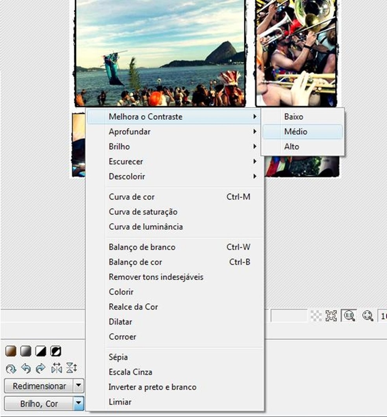Expand the Brilho submenu

(175, 146)
